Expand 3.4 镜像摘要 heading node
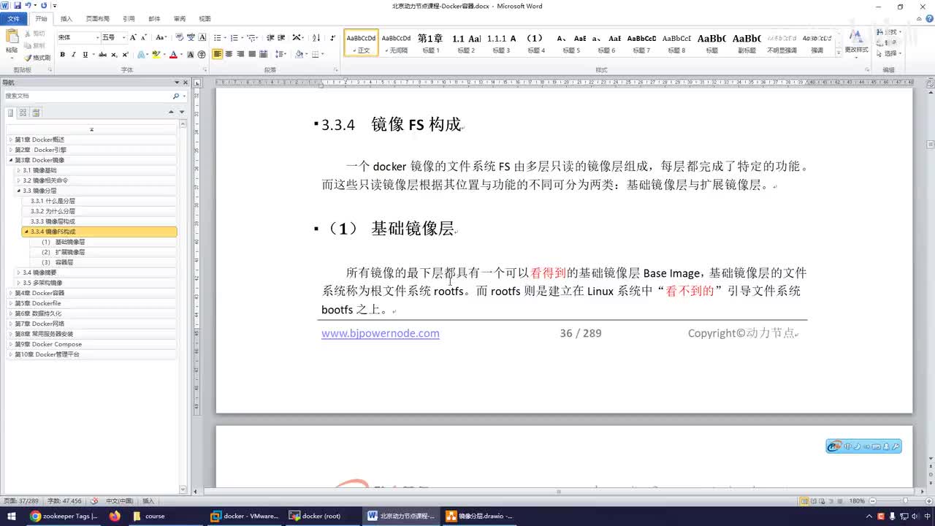935x526 pixels. [x=18, y=272]
